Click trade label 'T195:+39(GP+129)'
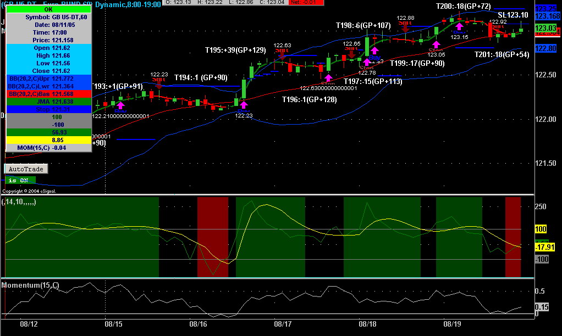 click(x=235, y=50)
